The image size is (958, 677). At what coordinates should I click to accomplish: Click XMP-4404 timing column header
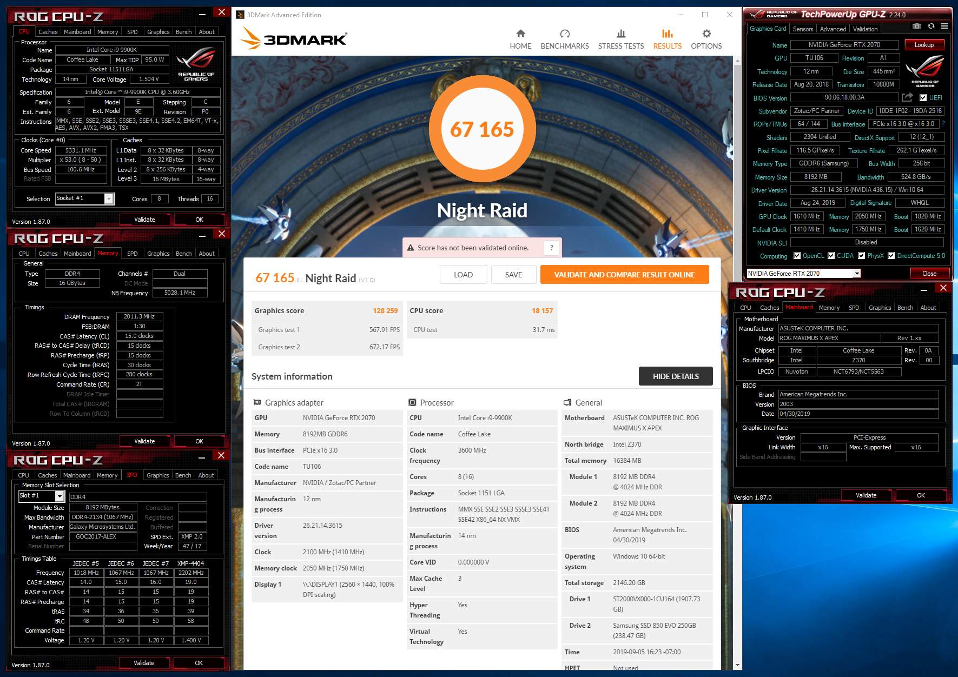(191, 563)
